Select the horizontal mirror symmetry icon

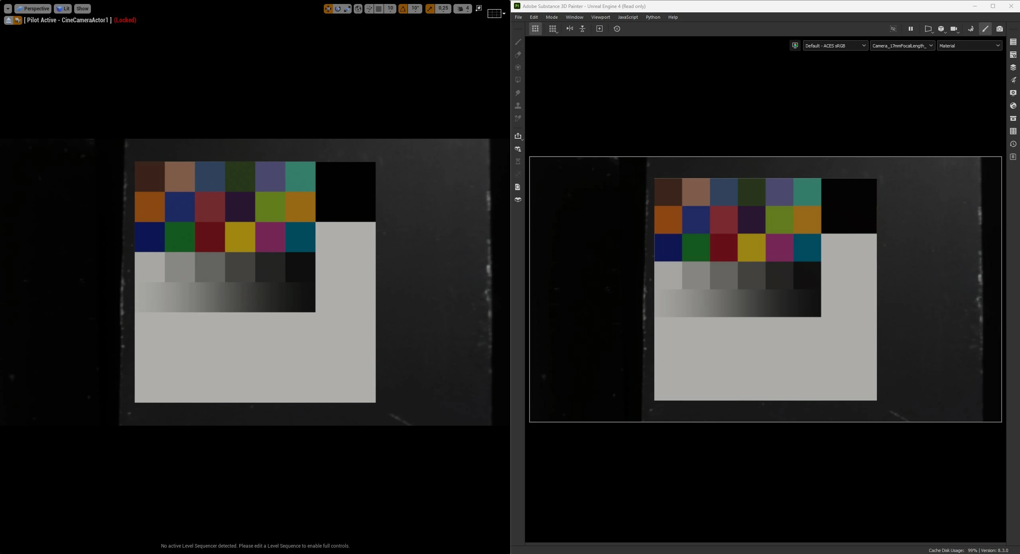[569, 29]
